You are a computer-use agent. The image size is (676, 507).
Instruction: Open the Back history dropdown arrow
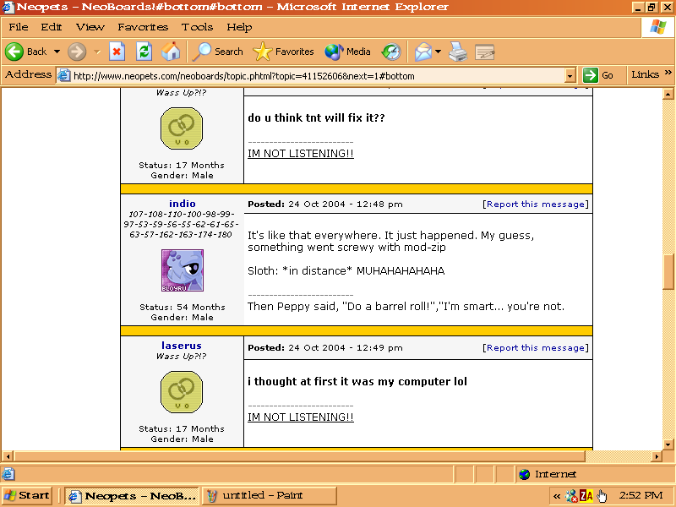57,52
